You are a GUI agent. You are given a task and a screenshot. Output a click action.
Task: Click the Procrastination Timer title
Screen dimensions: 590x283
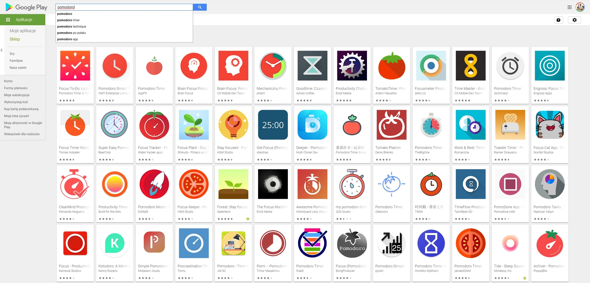click(x=193, y=266)
